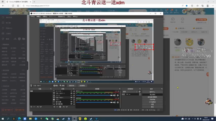Open Windows Start menu
216x121 pixels.
3,119
